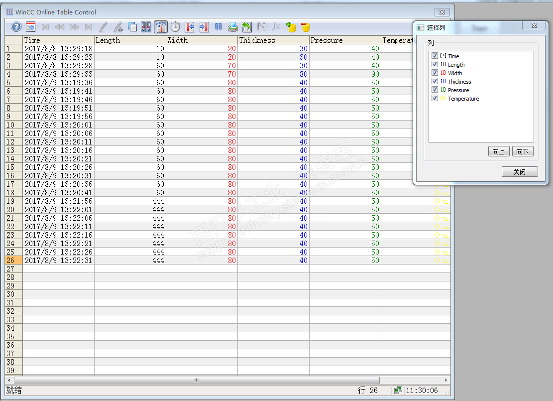
Task: Open the Select data connection icon
Action: point(146,27)
